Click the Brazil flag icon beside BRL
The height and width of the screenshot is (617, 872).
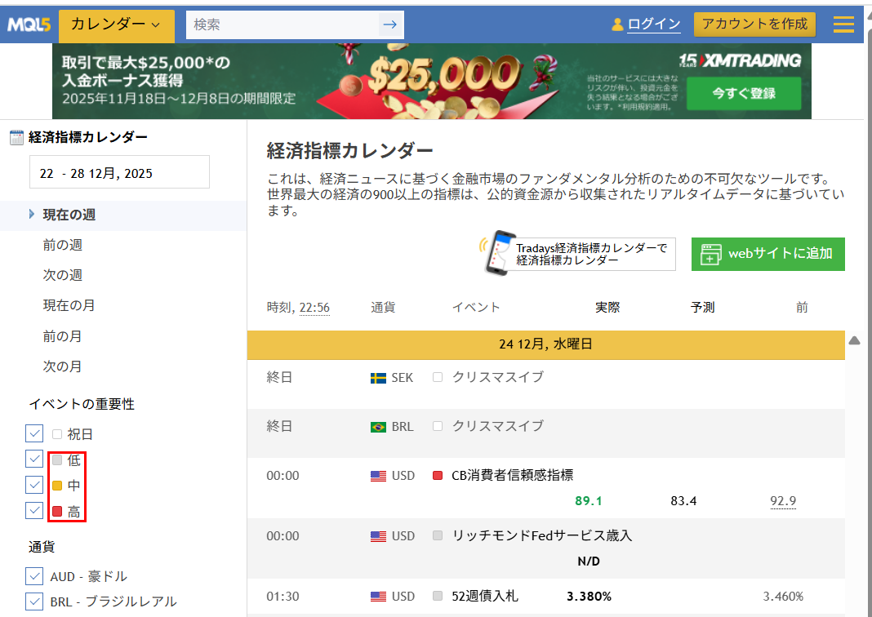pyautogui.click(x=378, y=427)
